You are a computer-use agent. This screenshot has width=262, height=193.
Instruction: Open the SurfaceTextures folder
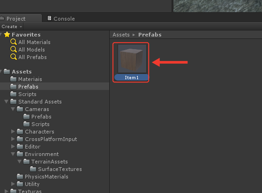point(60,169)
